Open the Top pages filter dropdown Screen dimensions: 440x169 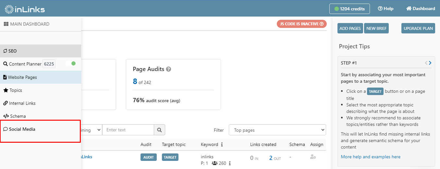[x=277, y=130]
